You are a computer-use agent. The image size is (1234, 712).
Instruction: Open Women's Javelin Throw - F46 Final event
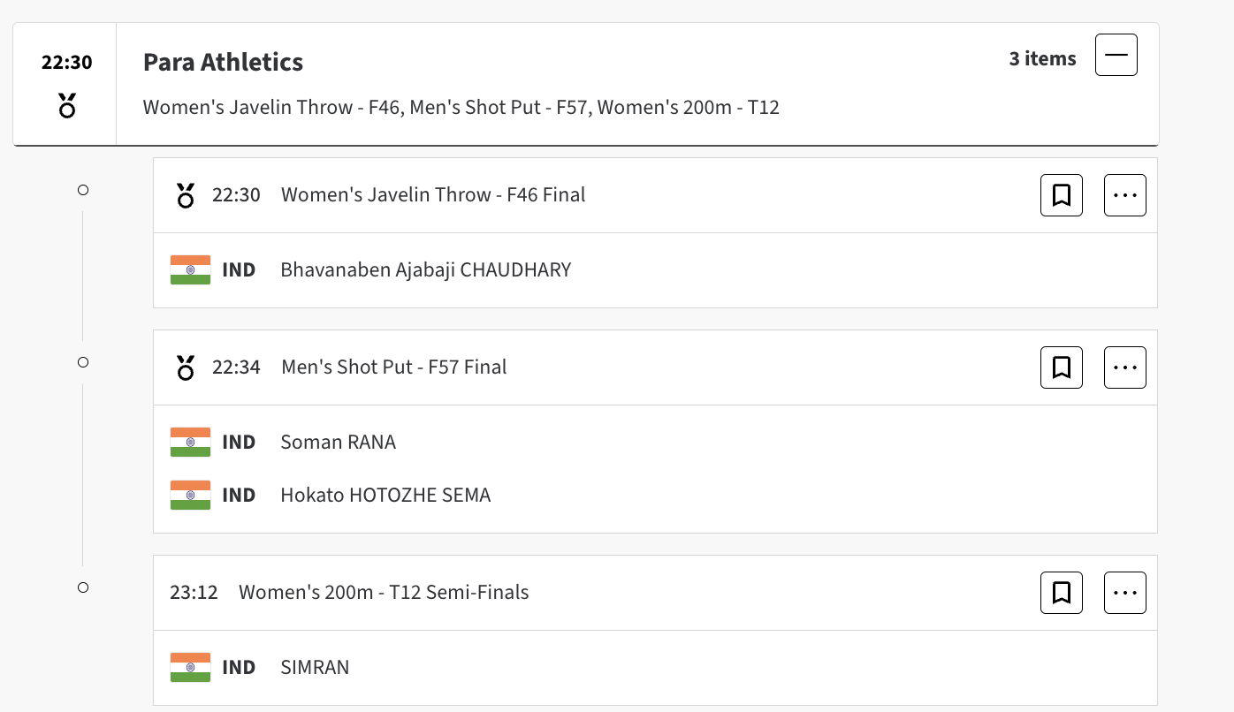click(x=433, y=195)
